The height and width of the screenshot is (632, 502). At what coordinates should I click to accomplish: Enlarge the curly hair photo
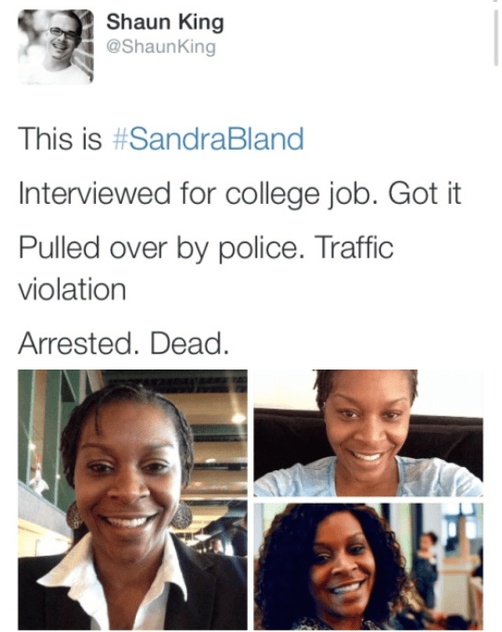tap(368, 566)
